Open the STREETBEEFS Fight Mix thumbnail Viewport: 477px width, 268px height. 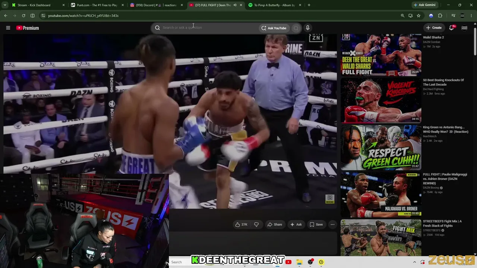click(x=381, y=238)
